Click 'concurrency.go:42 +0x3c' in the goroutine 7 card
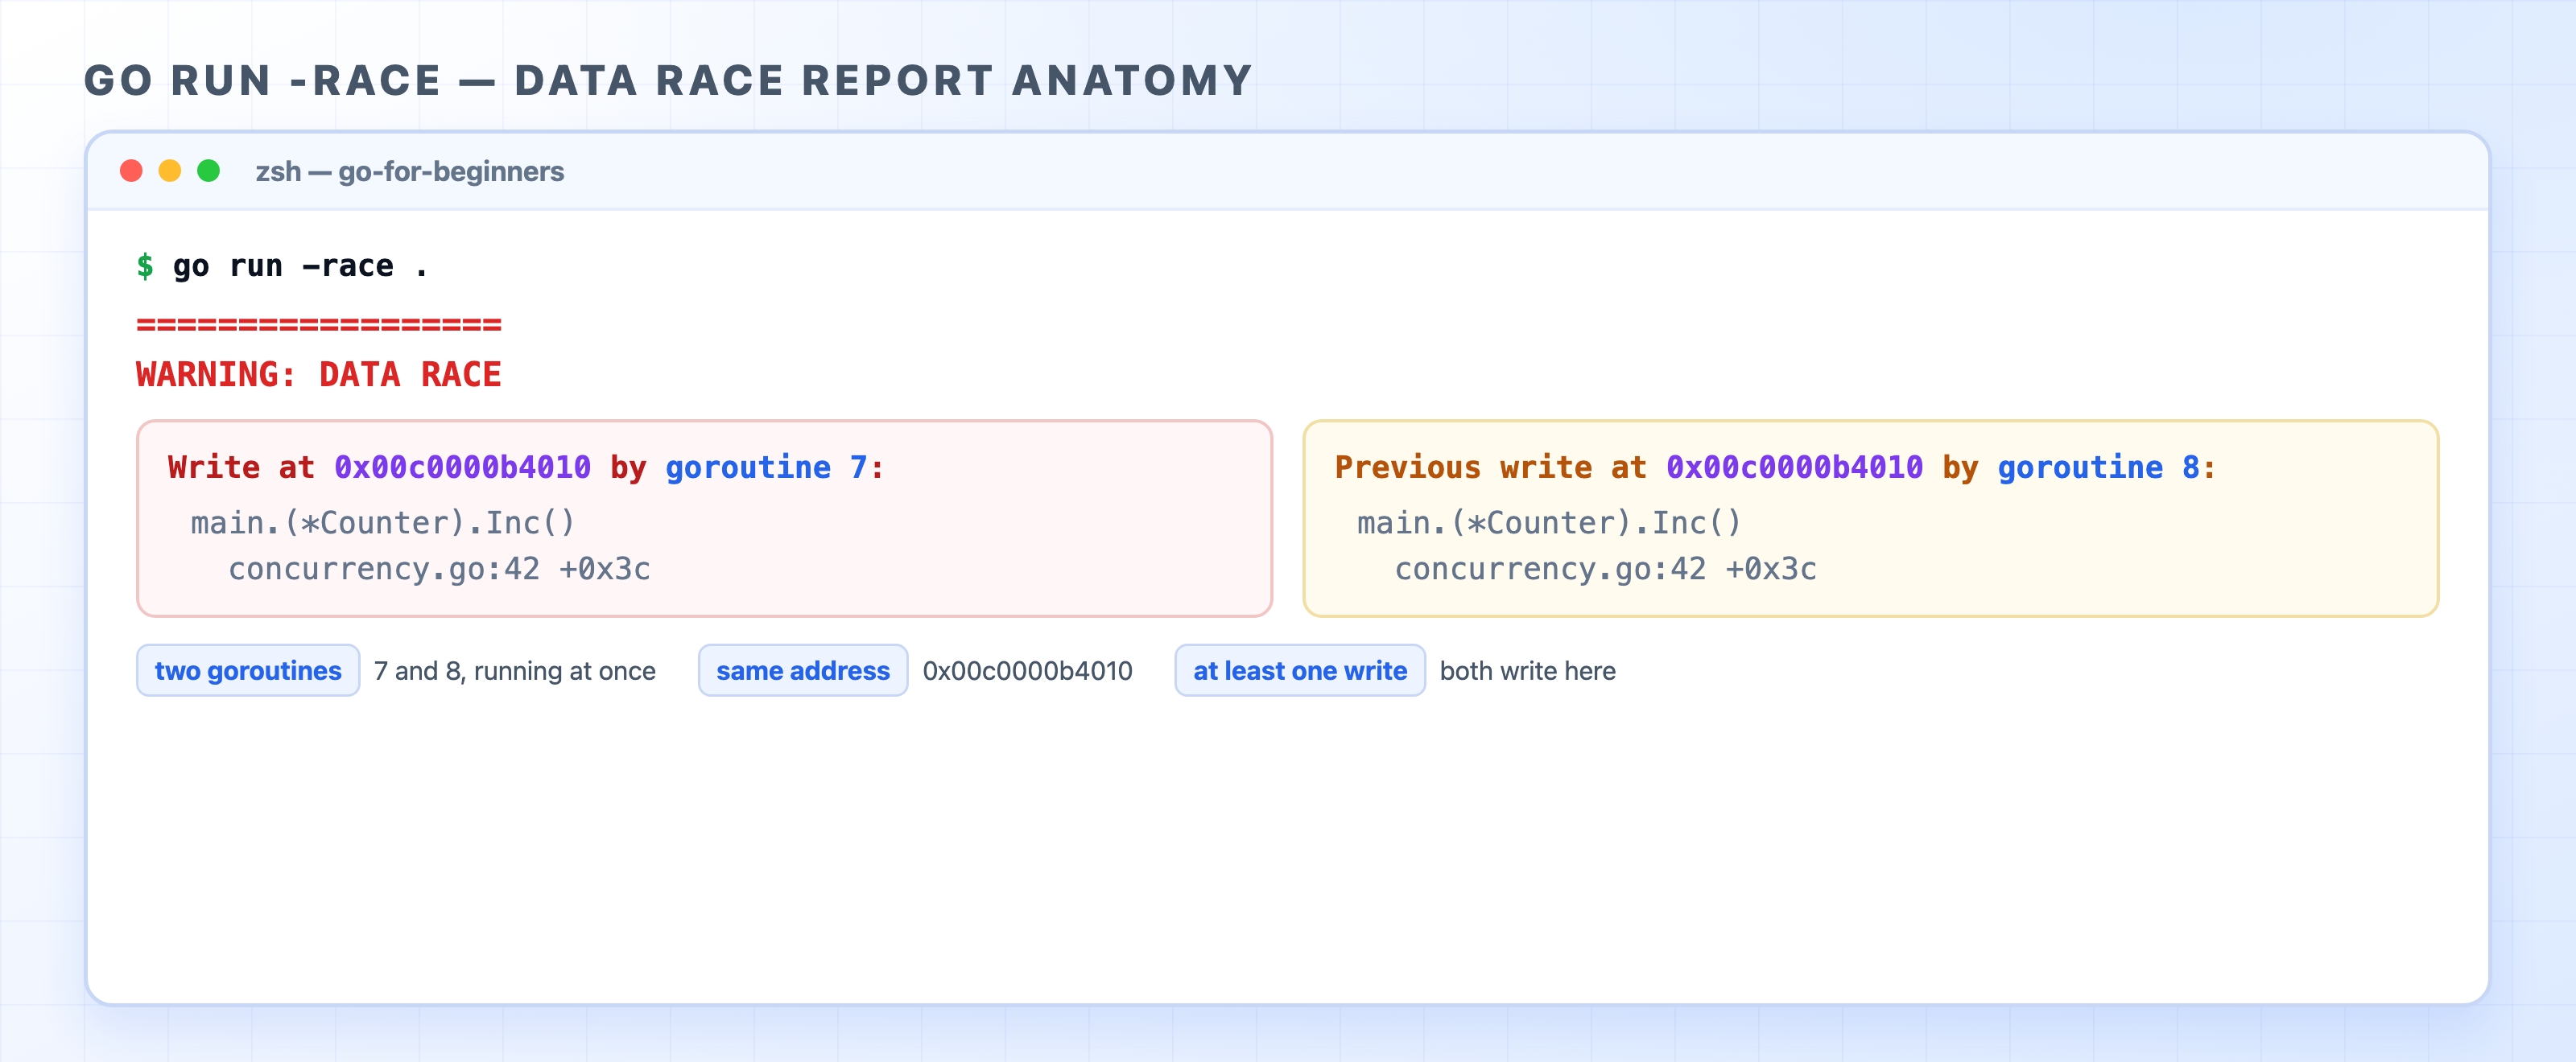The image size is (2576, 1062). coord(439,569)
